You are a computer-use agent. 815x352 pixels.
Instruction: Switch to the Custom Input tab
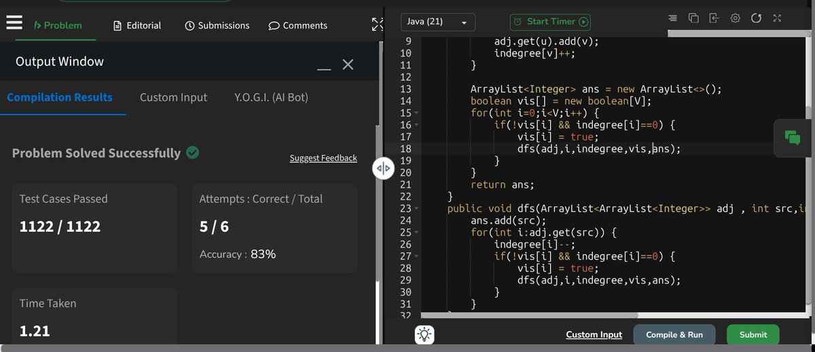(x=173, y=97)
